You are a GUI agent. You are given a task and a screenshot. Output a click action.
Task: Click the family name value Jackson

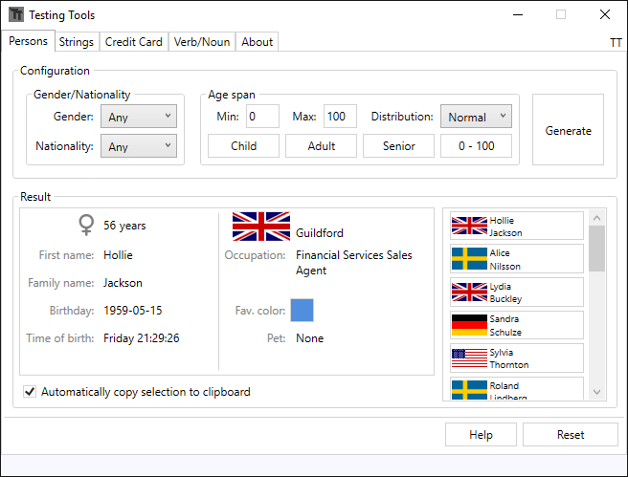point(123,283)
